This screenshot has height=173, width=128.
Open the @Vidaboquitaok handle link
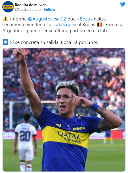coord(28,10)
